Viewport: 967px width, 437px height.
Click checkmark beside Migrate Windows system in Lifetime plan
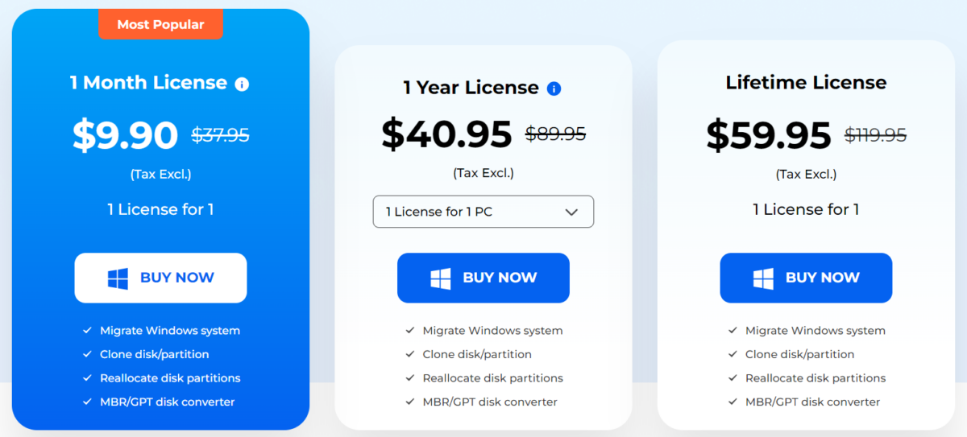(x=733, y=331)
